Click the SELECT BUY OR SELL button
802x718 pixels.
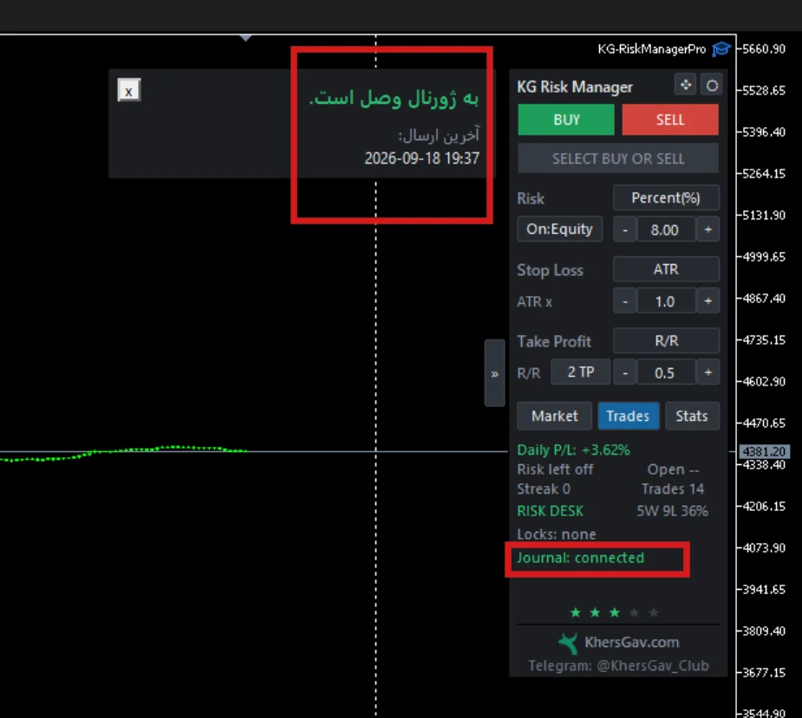tap(618, 158)
